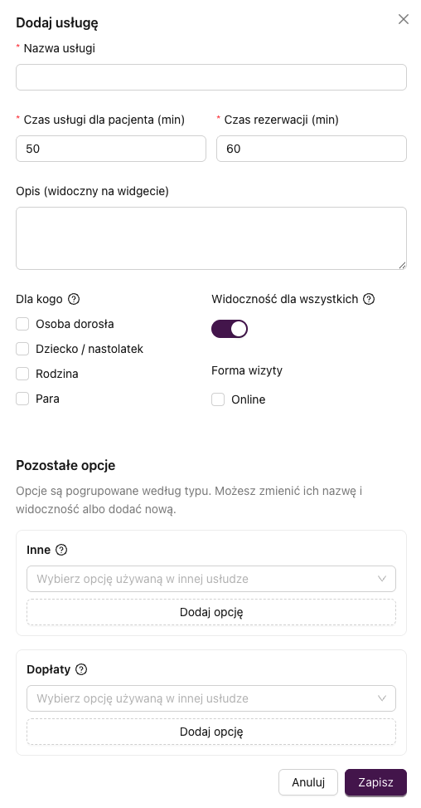Click help icon next to Dla kogo
421x808 pixels.
74,299
